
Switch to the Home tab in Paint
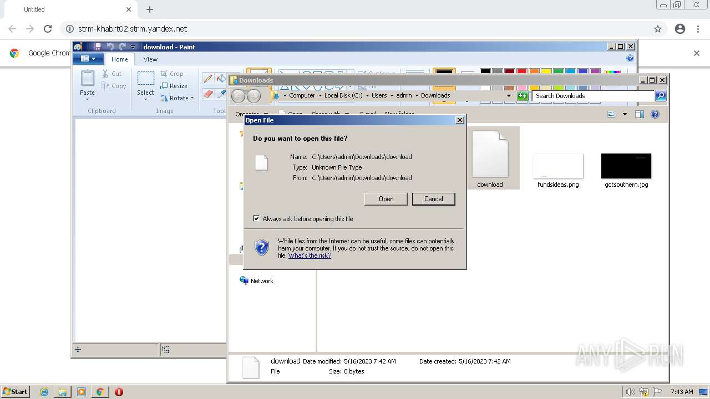[x=119, y=59]
